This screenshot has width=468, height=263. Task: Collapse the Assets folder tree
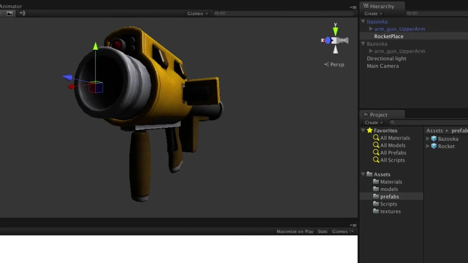point(363,174)
